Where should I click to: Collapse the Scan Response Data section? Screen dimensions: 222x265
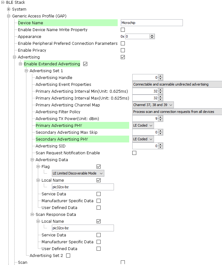tap(32, 215)
